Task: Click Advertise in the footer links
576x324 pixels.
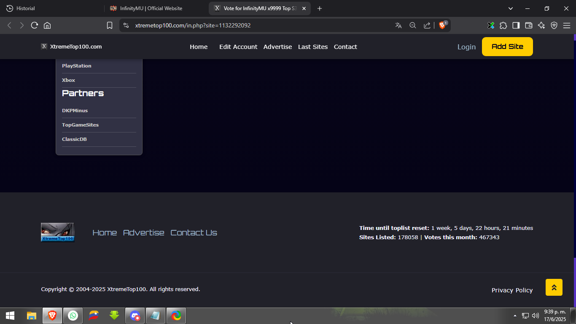Action: tap(144, 232)
